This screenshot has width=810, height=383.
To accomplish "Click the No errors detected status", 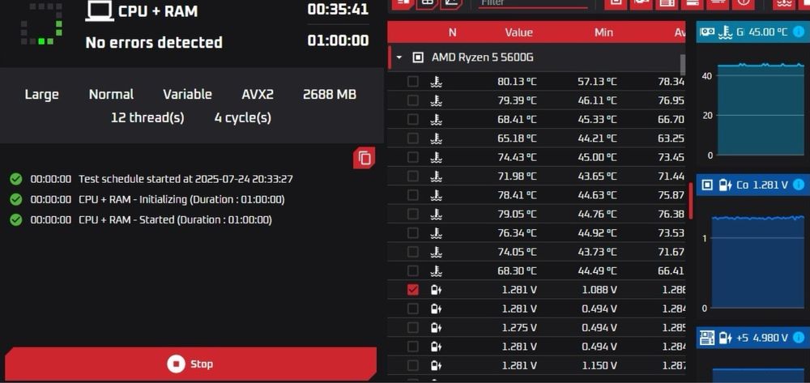I will click(x=154, y=42).
